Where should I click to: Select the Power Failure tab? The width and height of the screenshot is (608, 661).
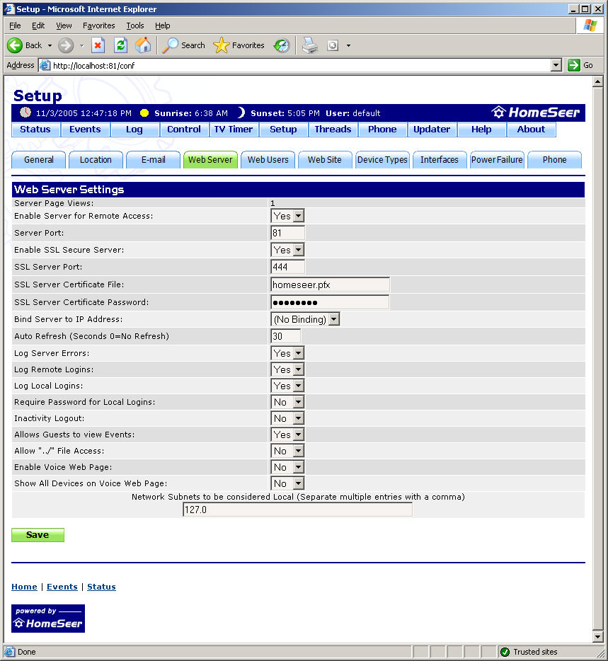click(x=497, y=160)
